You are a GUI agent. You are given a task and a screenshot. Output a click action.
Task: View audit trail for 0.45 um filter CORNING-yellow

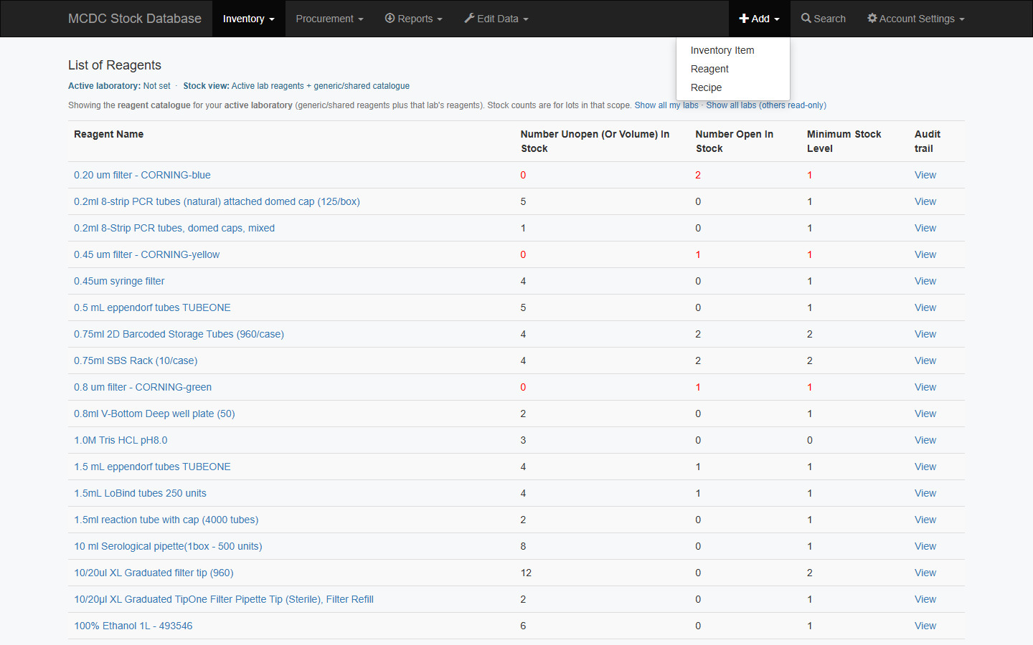click(x=925, y=254)
